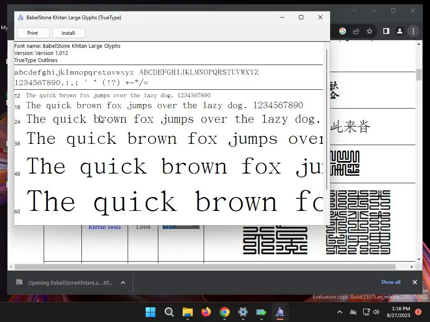430x322 pixels.
Task: Click the TrueType Outlines text line
Action: pyautogui.click(x=36, y=60)
